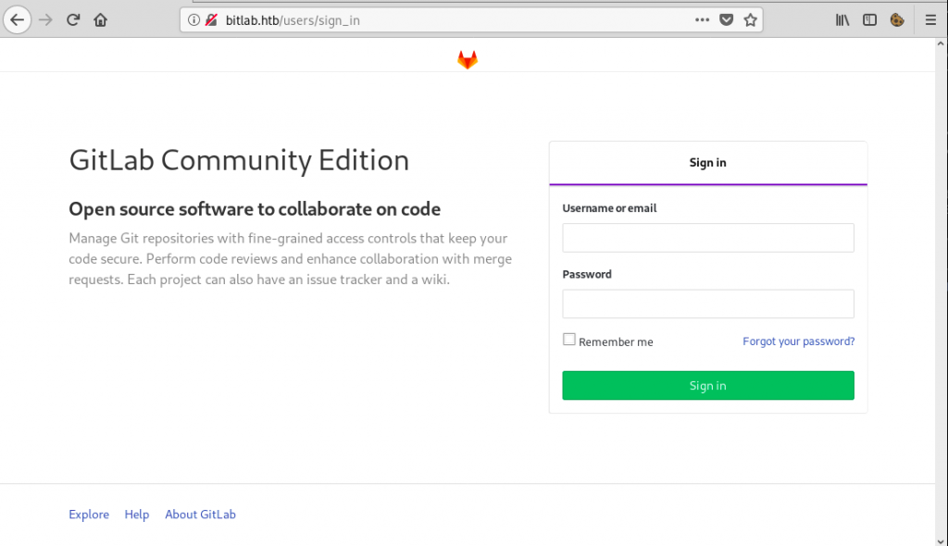This screenshot has width=948, height=546.
Task: Reload the current page
Action: [73, 20]
